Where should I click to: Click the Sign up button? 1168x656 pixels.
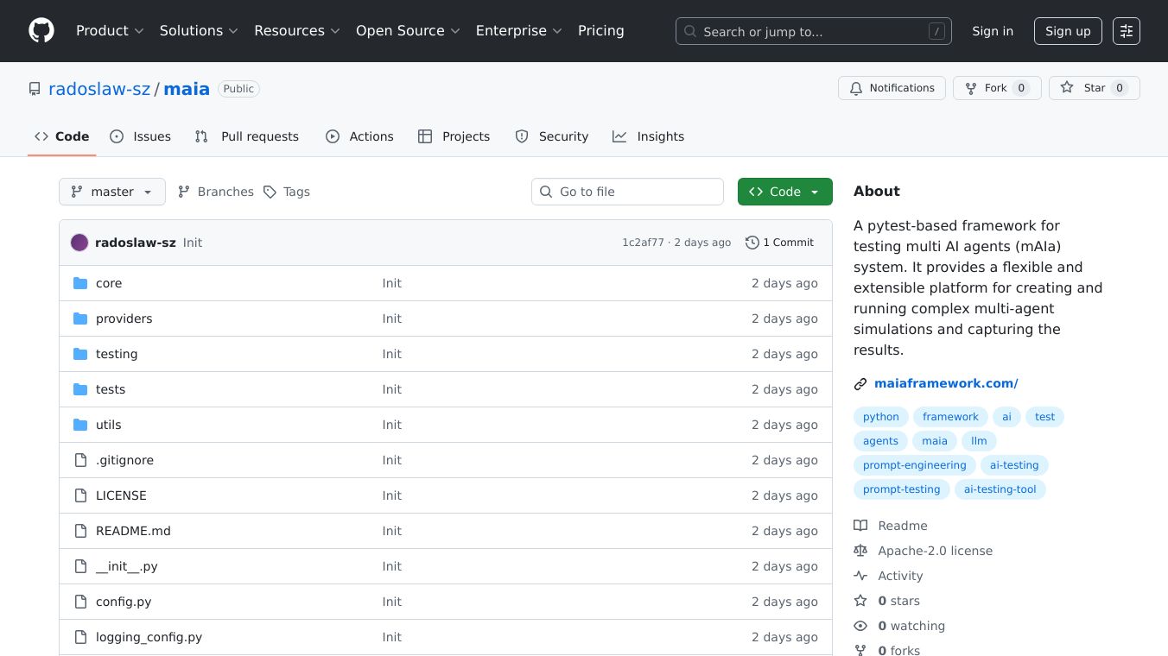pos(1068,31)
